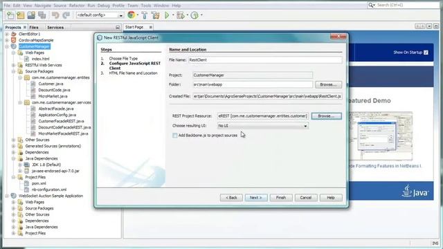The height and width of the screenshot is (249, 443).
Task: Collapse the Source Packages node under CustomerManager
Action: 13,71
